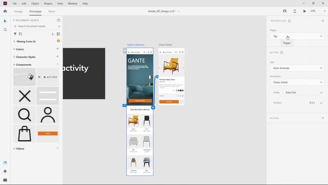Switch to the Prototype tab

35,11
